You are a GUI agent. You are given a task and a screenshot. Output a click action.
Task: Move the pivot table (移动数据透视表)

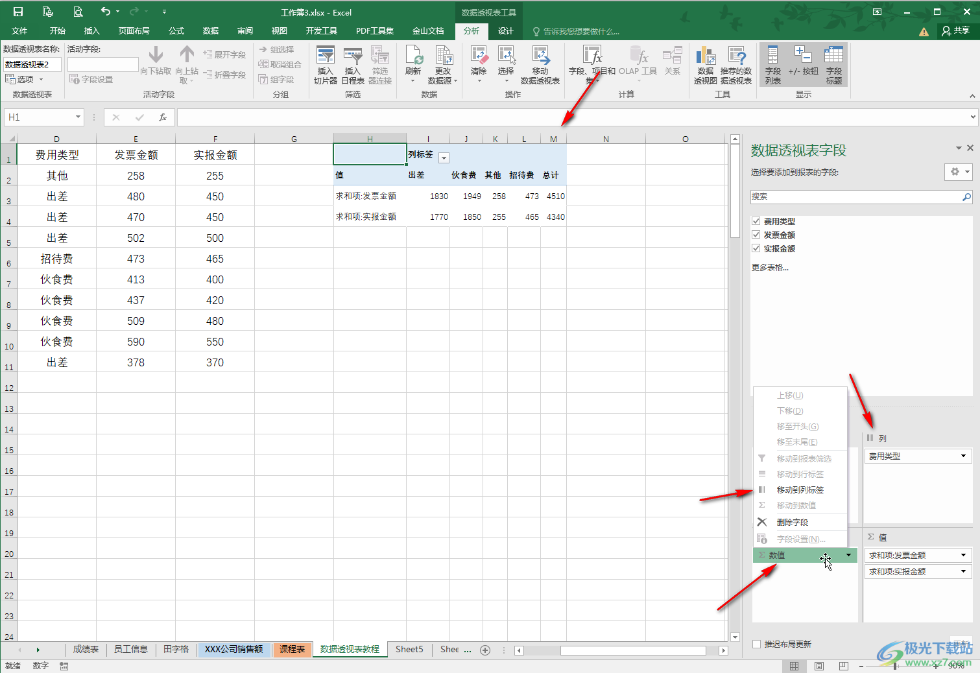coord(540,65)
